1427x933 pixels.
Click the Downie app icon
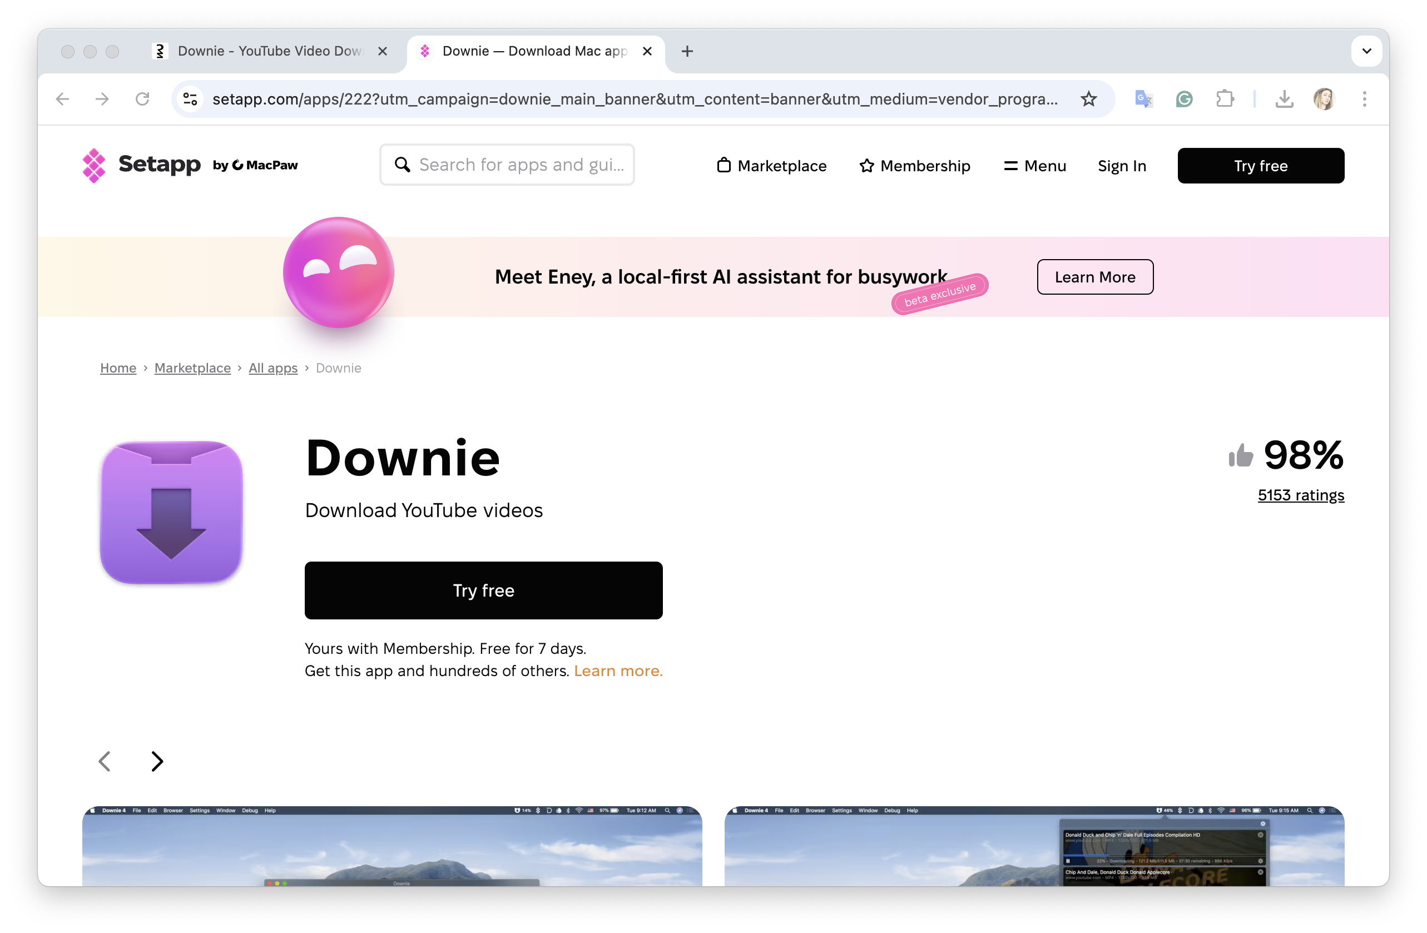click(x=171, y=512)
